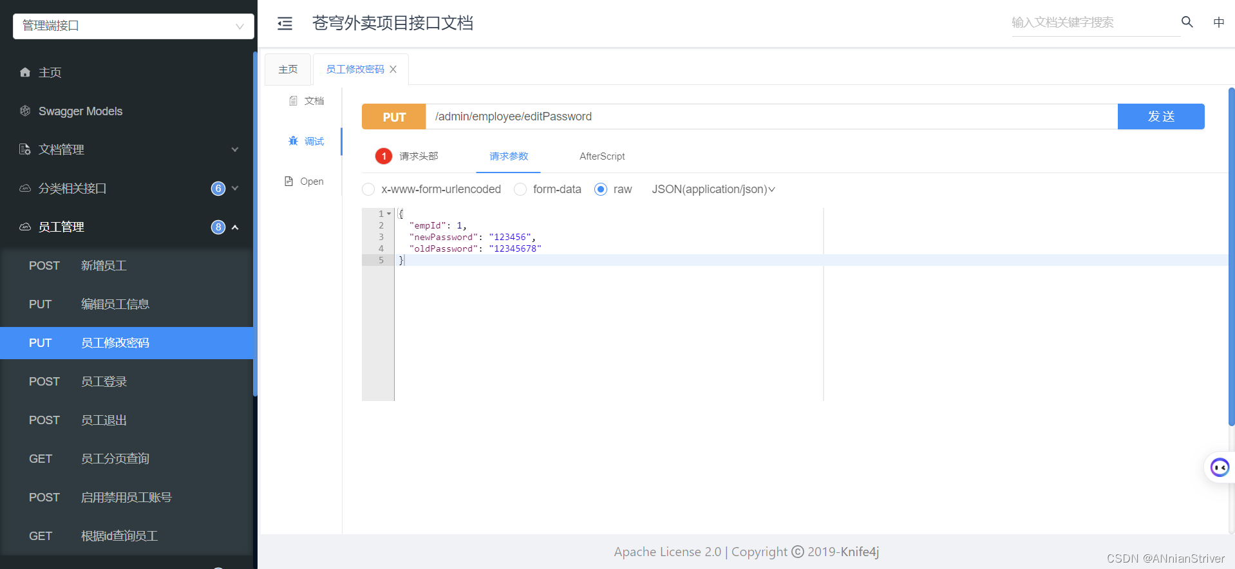Open the 管理端接口 group dropdown
This screenshot has height=569, width=1235.
[133, 26]
